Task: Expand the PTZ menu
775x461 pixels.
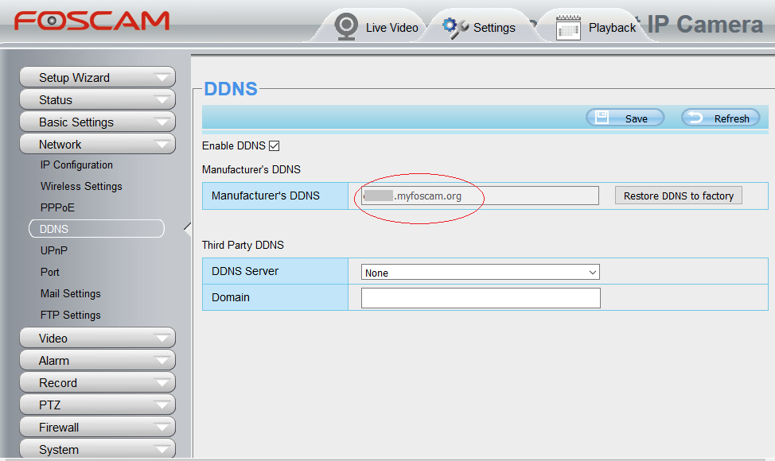Action: [97, 405]
